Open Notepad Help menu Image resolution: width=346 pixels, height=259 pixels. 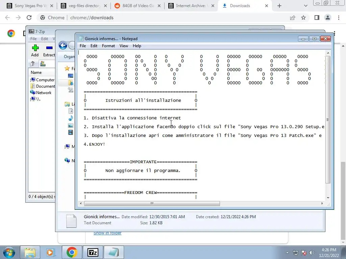coord(137,46)
